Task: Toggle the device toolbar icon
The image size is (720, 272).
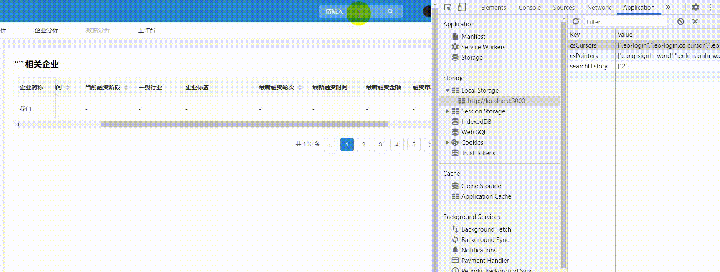Action: 461,7
